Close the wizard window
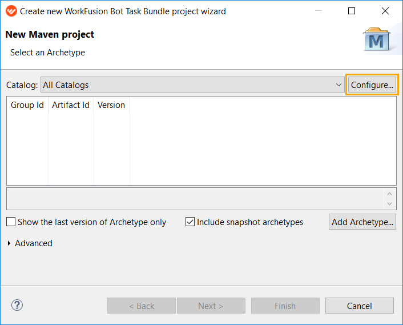This screenshot has height=325, width=403. [x=385, y=11]
